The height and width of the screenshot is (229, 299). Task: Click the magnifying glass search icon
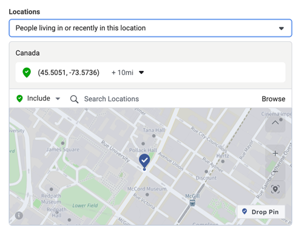pos(74,99)
